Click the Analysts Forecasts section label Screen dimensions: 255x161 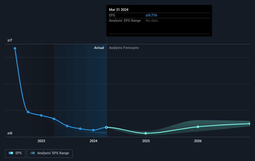[124, 48]
